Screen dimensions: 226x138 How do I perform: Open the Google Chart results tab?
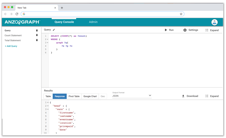90,96
